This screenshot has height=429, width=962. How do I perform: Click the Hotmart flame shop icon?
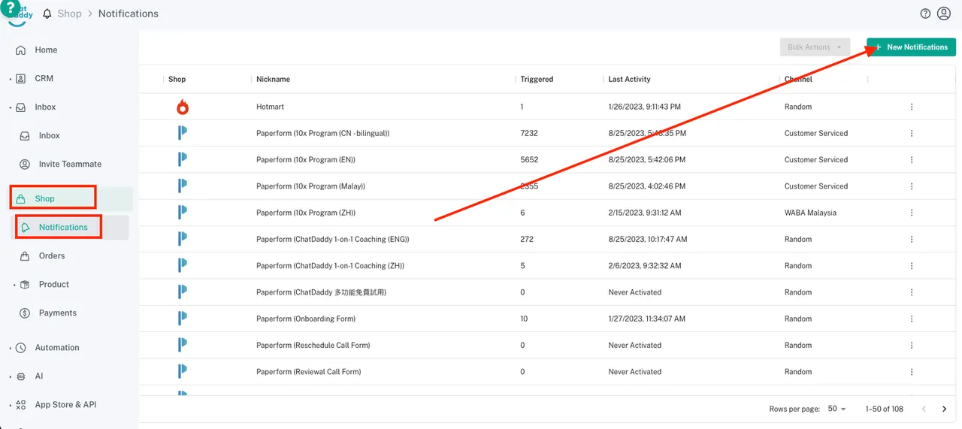182,107
